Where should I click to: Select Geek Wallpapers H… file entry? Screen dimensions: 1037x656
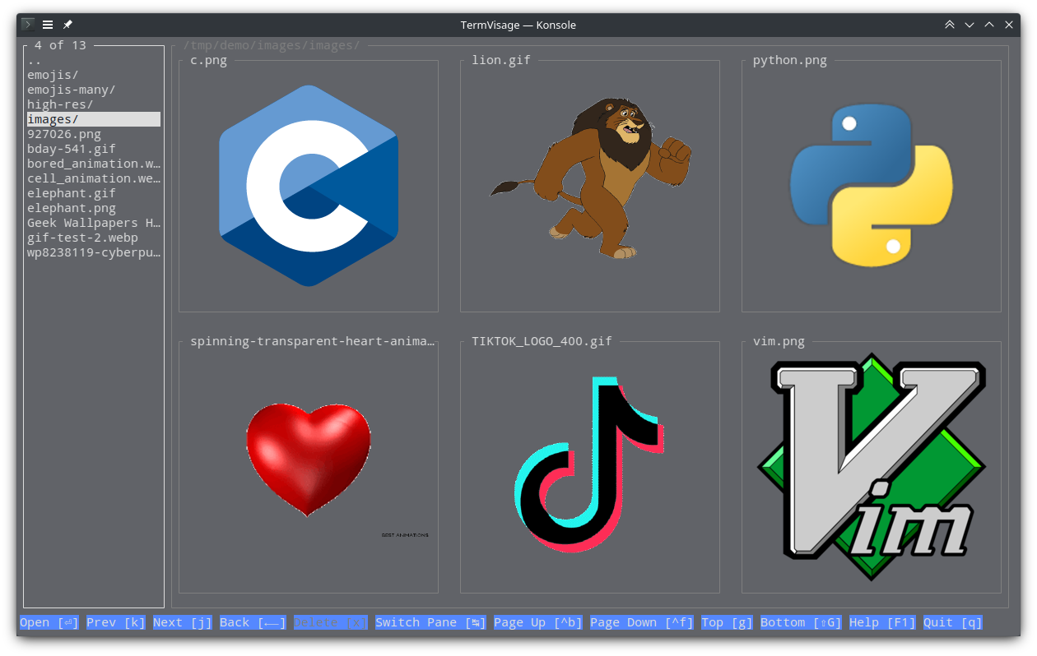tap(94, 223)
